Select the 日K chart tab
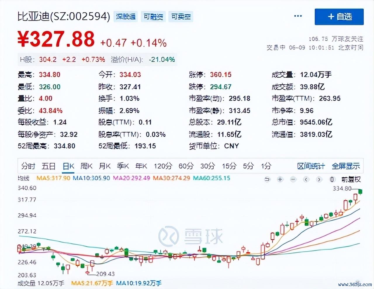The height and width of the screenshot is (289, 374). pyautogui.click(x=68, y=166)
